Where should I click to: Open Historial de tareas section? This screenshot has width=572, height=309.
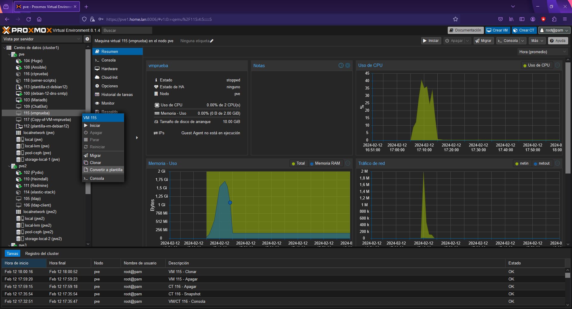tap(117, 94)
